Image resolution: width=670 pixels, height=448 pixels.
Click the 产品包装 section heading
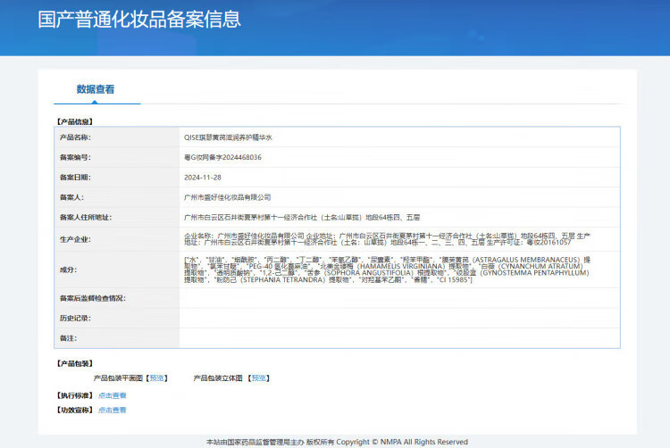74,363
